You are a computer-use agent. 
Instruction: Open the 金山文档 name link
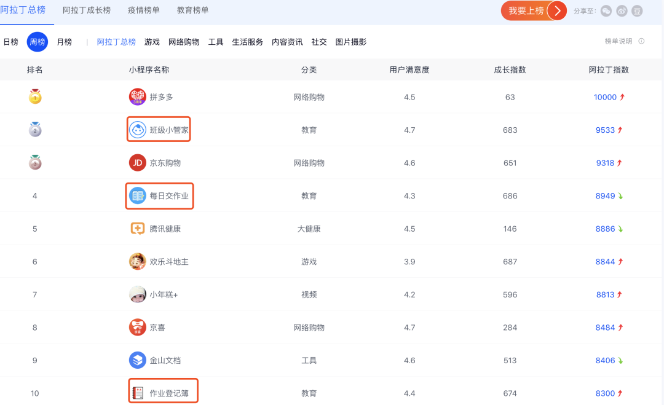165,361
